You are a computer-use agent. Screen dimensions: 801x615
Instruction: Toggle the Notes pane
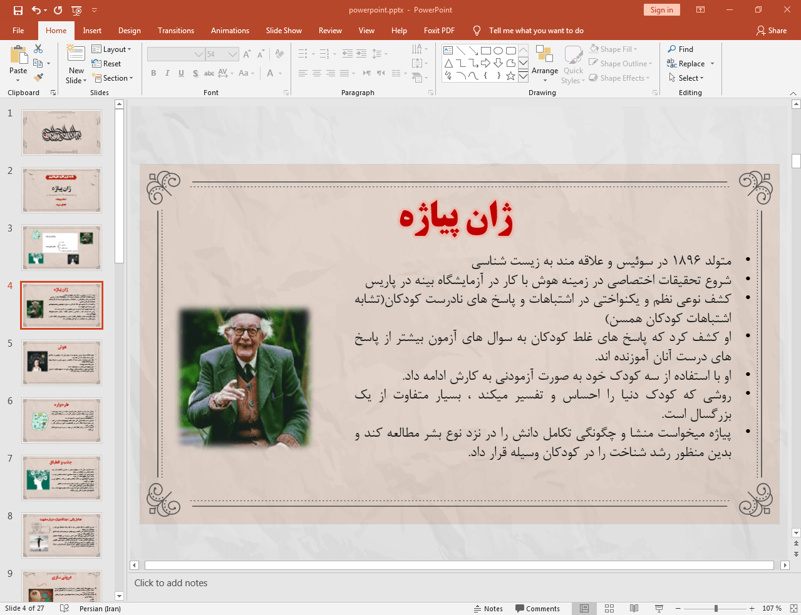pos(488,609)
